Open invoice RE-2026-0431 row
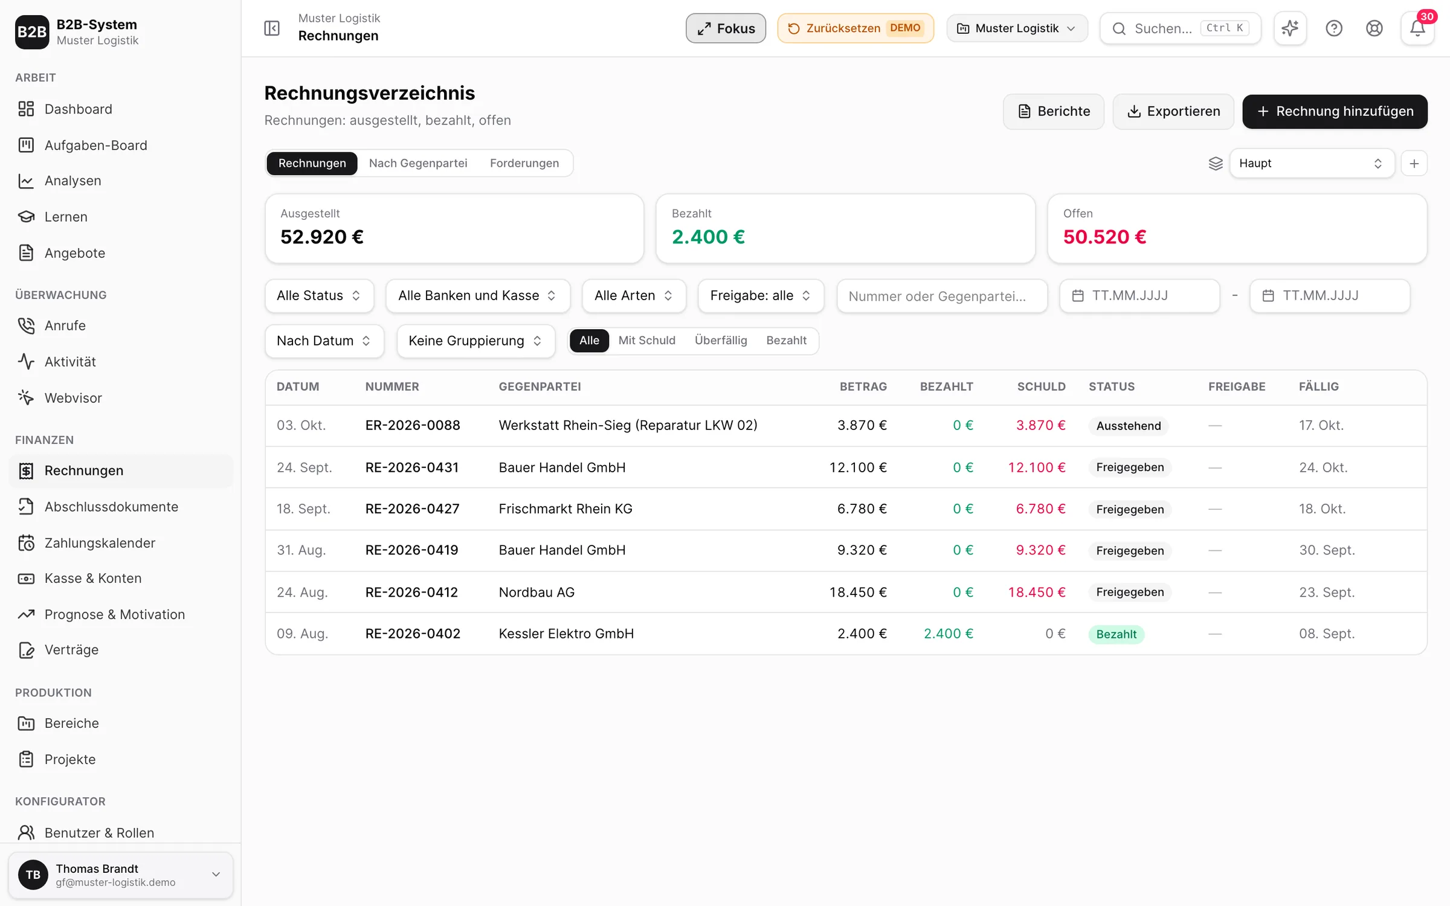Screen dimensions: 1450x906 click(x=846, y=467)
